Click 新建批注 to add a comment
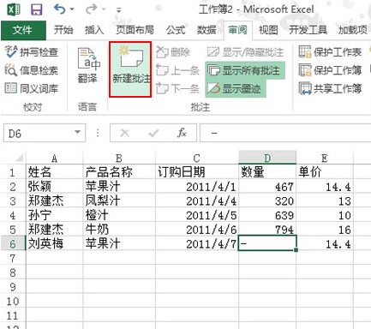 pyautogui.click(x=130, y=69)
